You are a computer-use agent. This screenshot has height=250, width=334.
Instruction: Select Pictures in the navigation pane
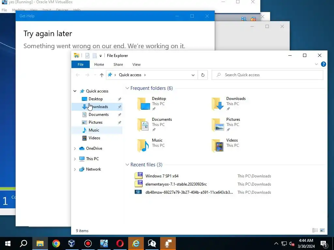(x=96, y=122)
